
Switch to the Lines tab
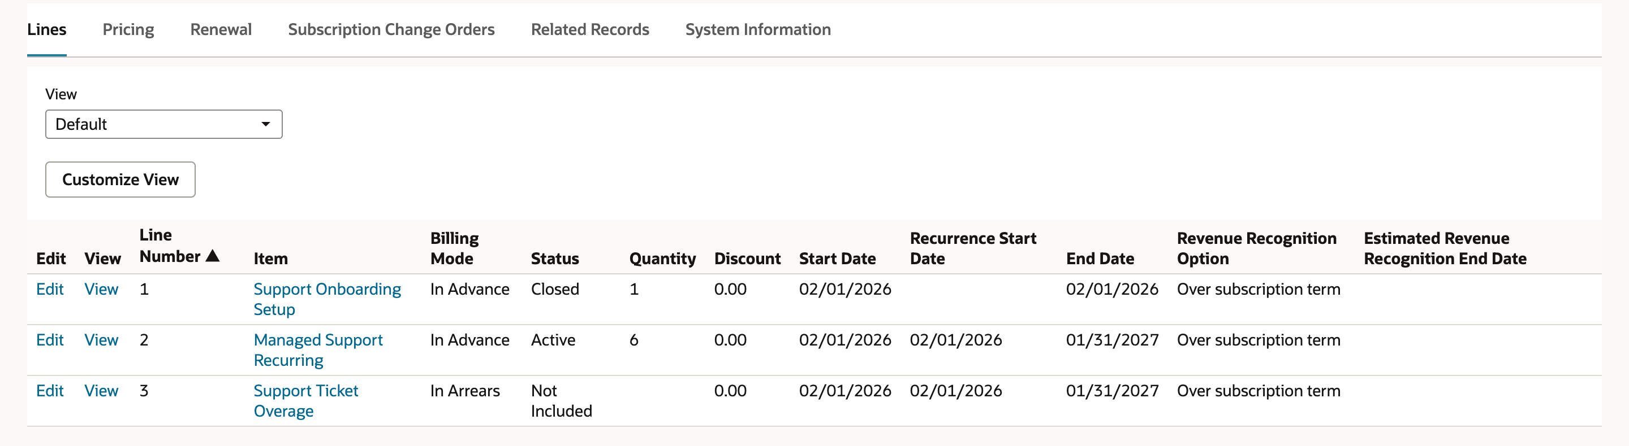pos(47,30)
